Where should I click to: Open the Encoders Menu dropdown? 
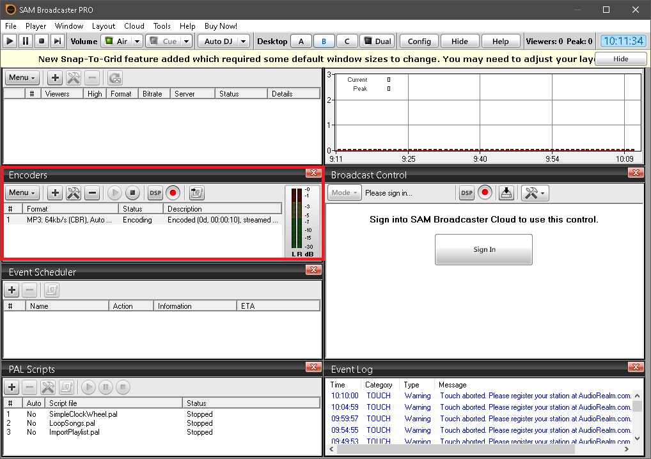click(x=22, y=192)
